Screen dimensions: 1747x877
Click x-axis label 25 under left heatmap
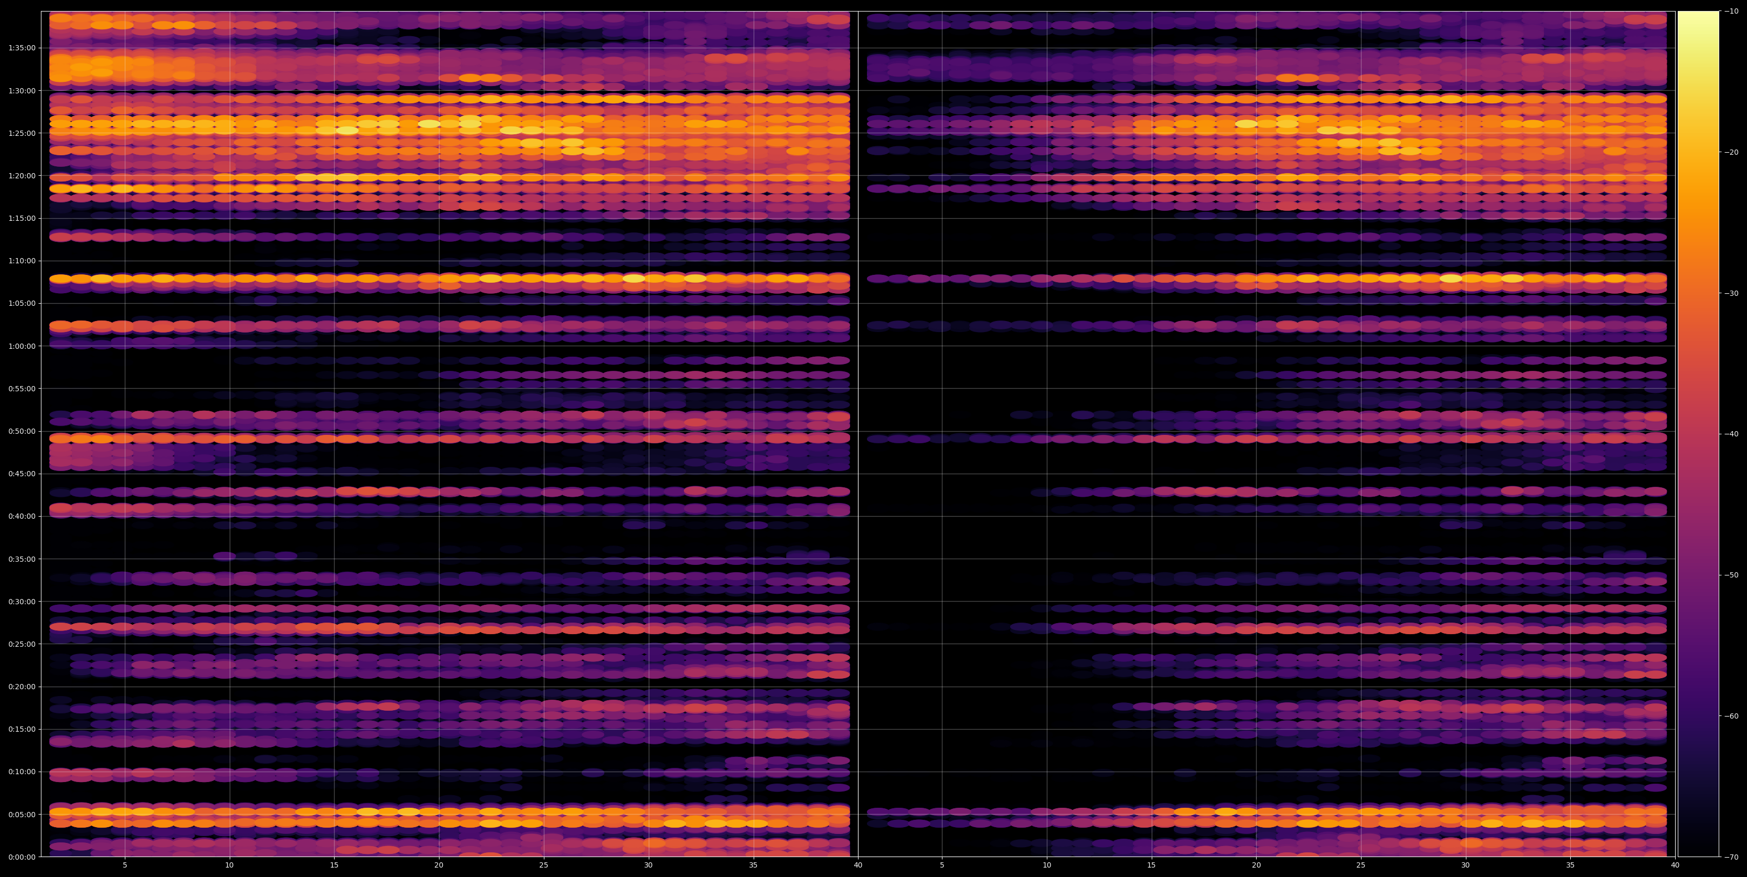point(544,865)
